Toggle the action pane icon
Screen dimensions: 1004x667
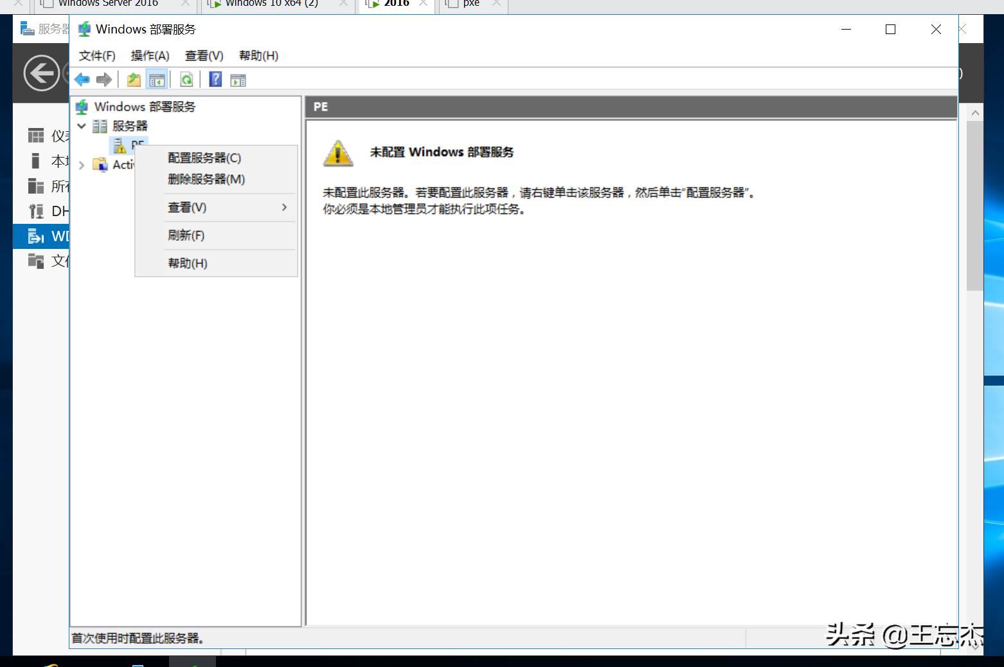point(238,79)
